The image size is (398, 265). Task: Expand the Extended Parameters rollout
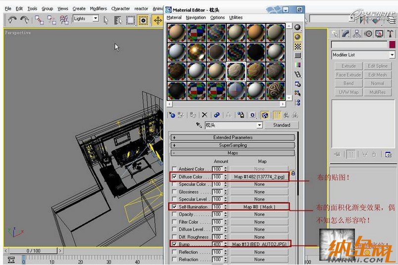(x=233, y=137)
